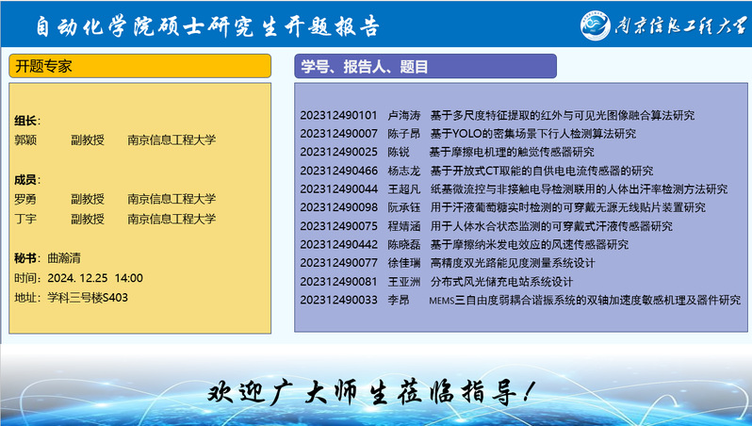
Task: Select student ID 202312490101 row for 卢海涛
Action: [338, 115]
